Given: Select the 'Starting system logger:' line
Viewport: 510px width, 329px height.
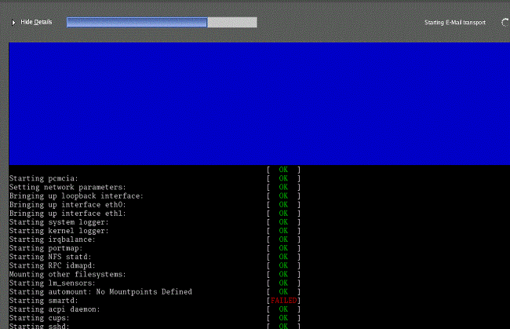Looking at the screenshot, I should pos(59,222).
